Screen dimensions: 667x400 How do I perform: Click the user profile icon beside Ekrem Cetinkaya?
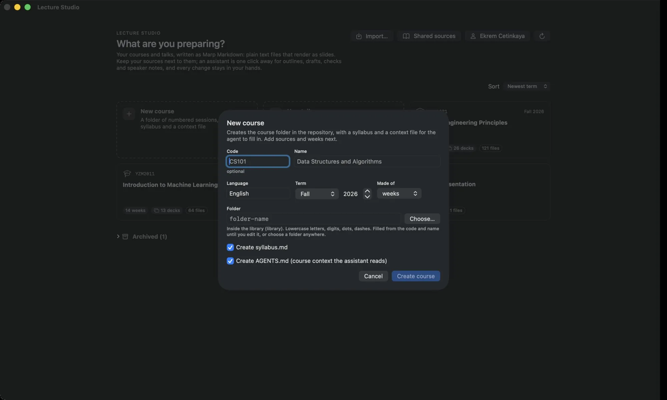(473, 36)
